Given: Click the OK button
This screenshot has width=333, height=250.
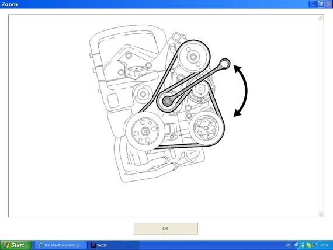Looking at the screenshot, I should pos(165,228).
